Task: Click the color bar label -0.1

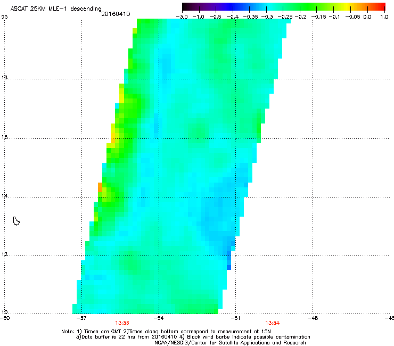Action: 334,17
